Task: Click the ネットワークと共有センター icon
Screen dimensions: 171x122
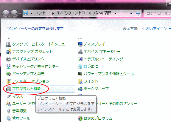Action: [x=9, y=66]
